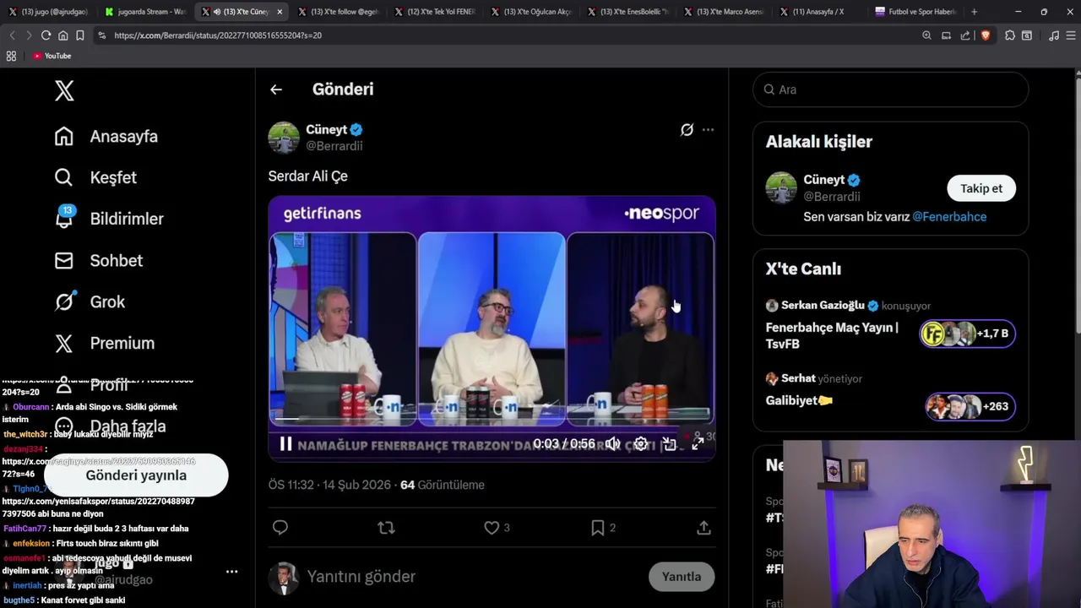This screenshot has width=1081, height=608.
Task: Bookmark this page in the toolbar
Action: 79,35
